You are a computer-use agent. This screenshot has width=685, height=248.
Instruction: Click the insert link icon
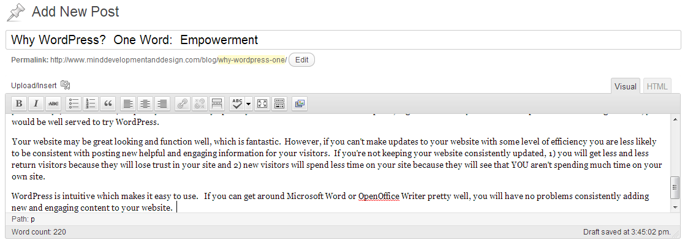click(x=182, y=103)
